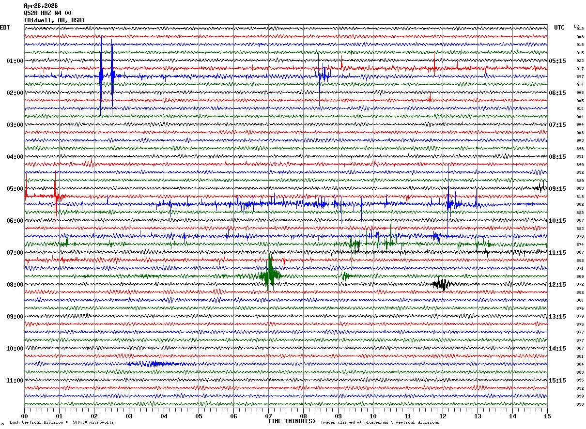The height and width of the screenshot is (429, 586).
Task: Select the 07:00 EDT time label
Action: pyautogui.click(x=15, y=253)
